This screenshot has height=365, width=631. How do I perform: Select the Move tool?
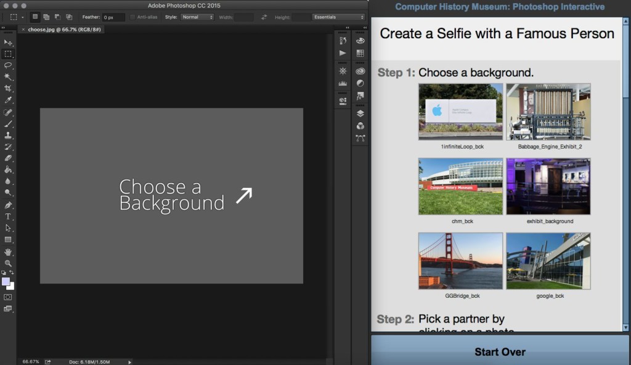pyautogui.click(x=7, y=43)
